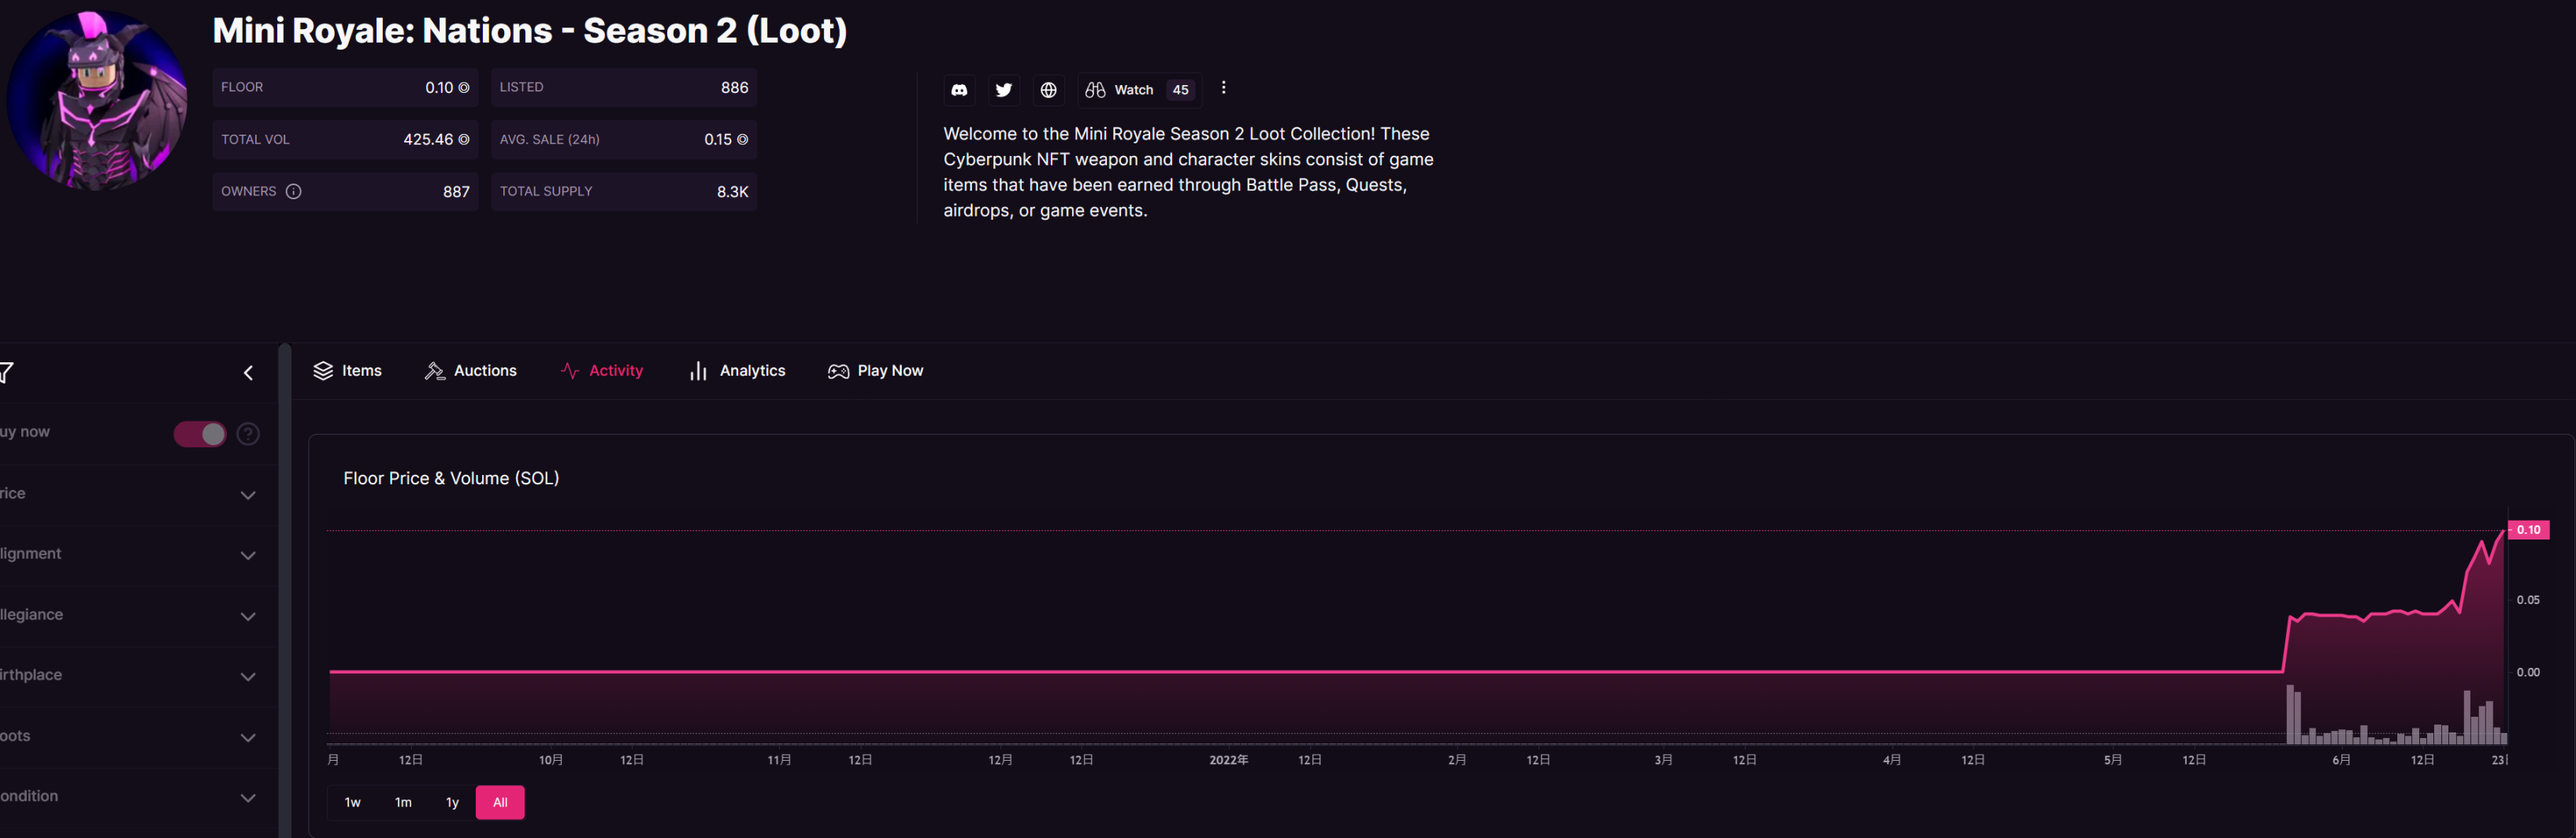Click the OWNERS 887 stat value
The width and height of the screenshot is (2576, 838).
(x=456, y=192)
